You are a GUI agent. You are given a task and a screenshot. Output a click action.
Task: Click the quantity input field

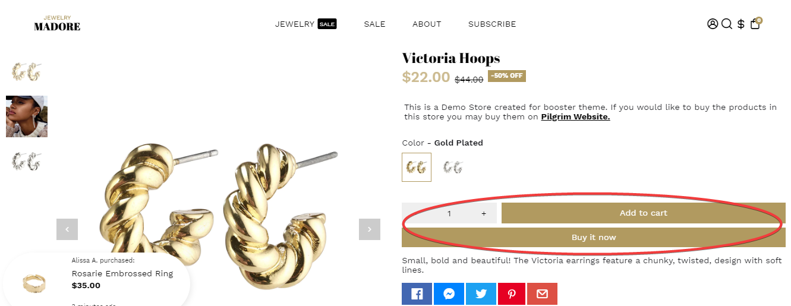coord(449,213)
